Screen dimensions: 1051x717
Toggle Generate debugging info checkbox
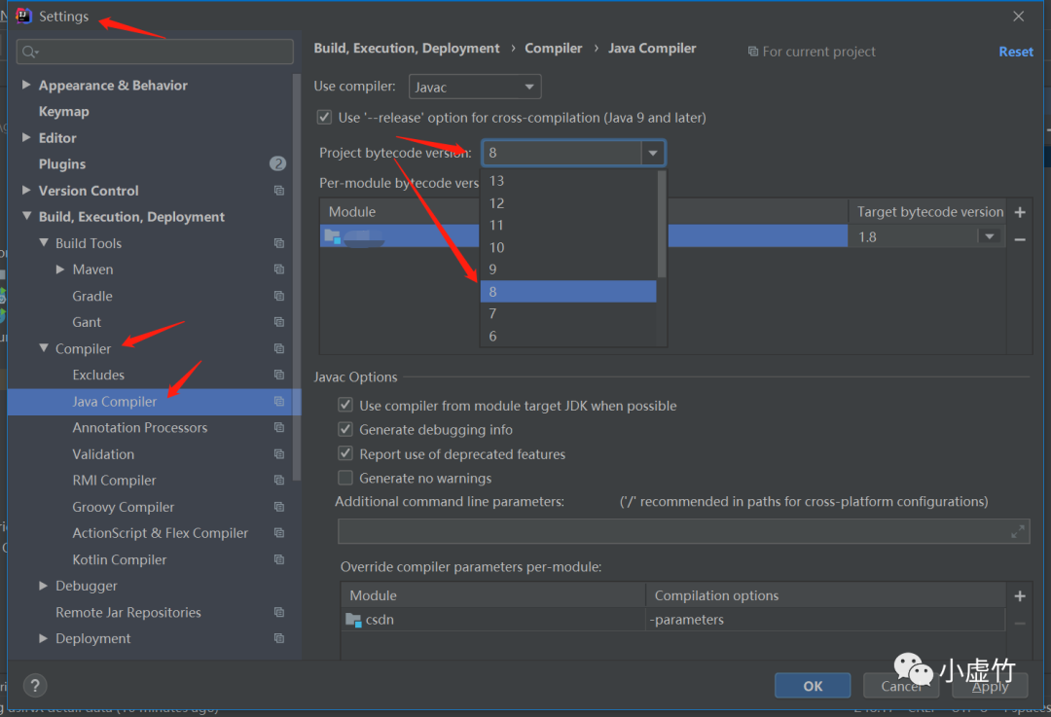coord(344,430)
